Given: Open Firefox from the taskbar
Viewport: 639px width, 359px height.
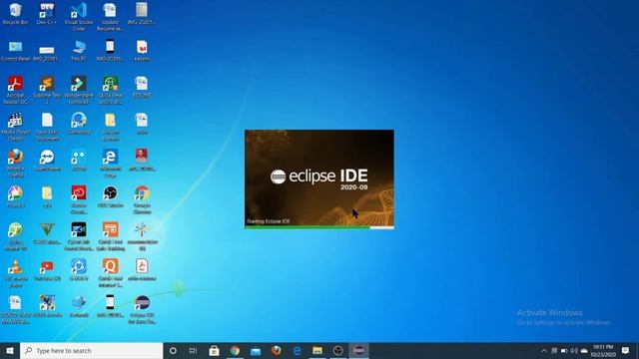Looking at the screenshot, I should pyautogui.click(x=277, y=350).
